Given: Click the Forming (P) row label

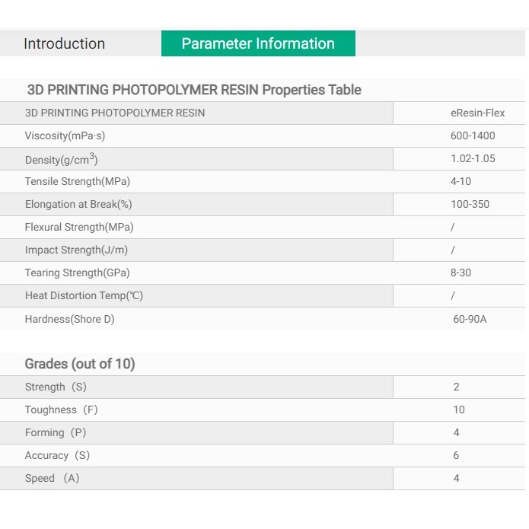Looking at the screenshot, I should coord(56,432).
